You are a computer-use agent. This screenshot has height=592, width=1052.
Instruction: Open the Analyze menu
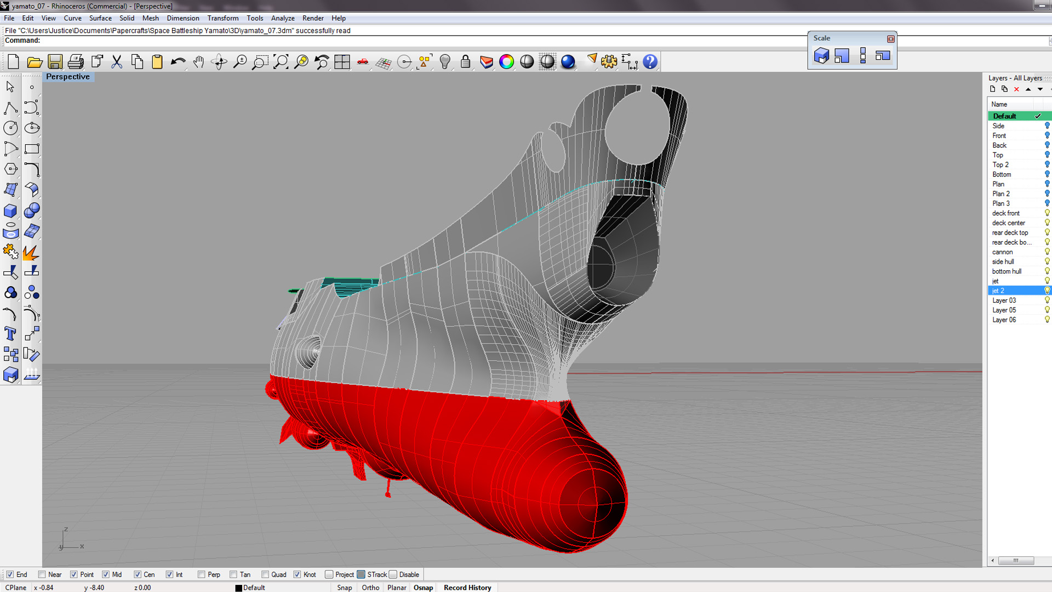[x=283, y=18]
